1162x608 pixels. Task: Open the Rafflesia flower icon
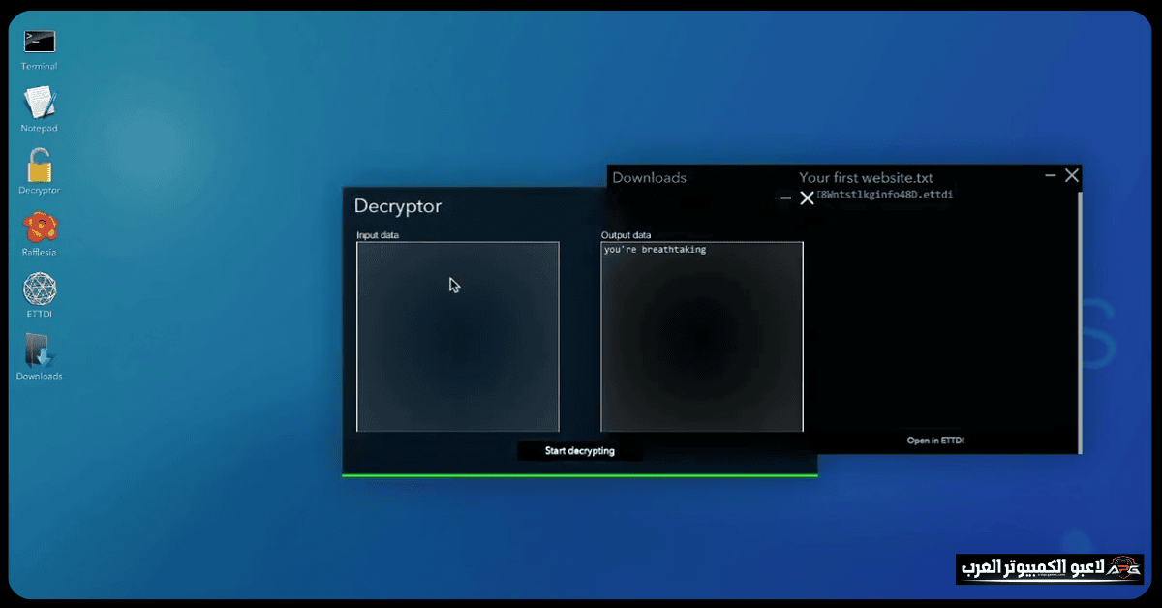40,228
